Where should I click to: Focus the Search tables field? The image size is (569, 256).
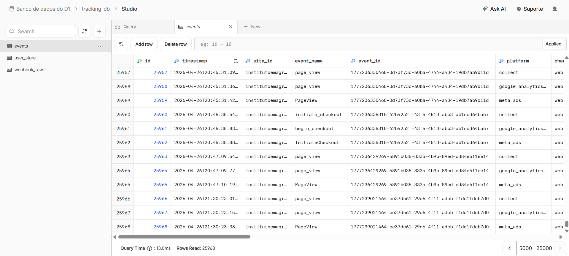click(41, 31)
